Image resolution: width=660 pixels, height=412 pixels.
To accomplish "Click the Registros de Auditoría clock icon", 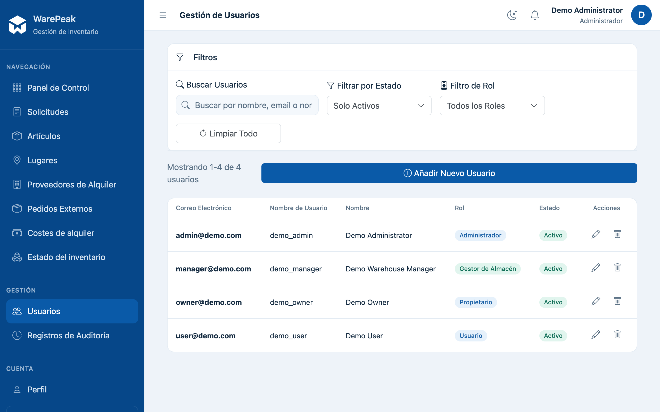I will (17, 336).
